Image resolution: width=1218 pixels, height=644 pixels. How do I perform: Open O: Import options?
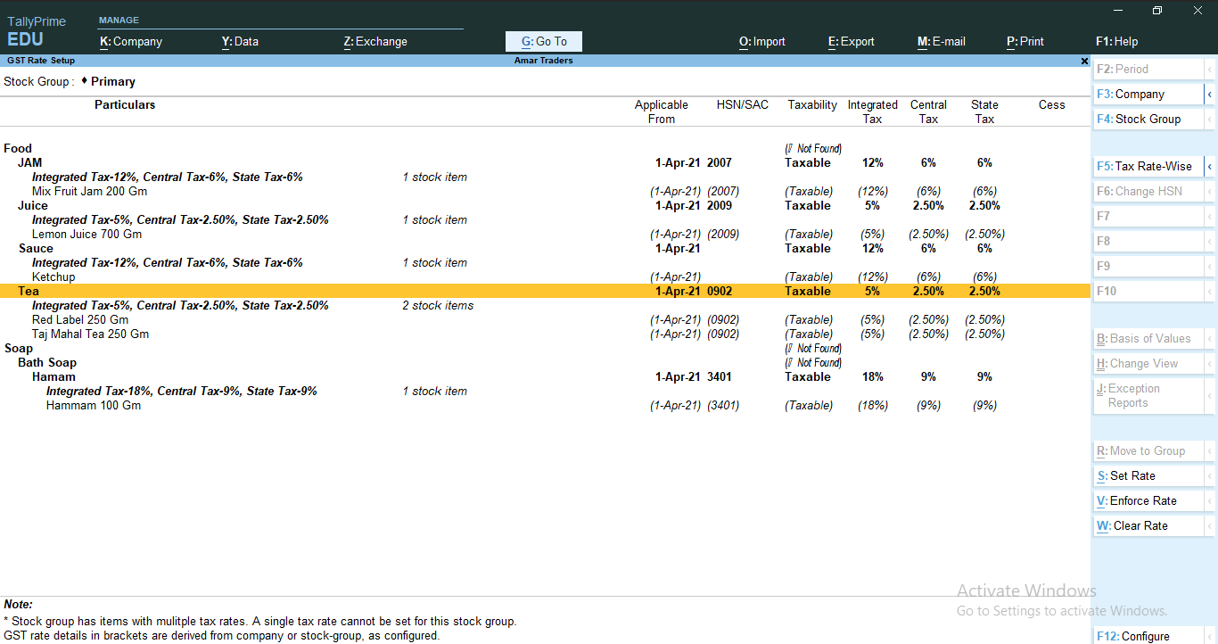(761, 41)
